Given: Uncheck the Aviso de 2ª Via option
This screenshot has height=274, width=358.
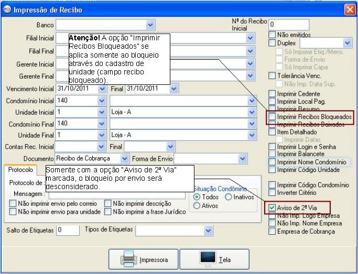Looking at the screenshot, I should pos(272,207).
